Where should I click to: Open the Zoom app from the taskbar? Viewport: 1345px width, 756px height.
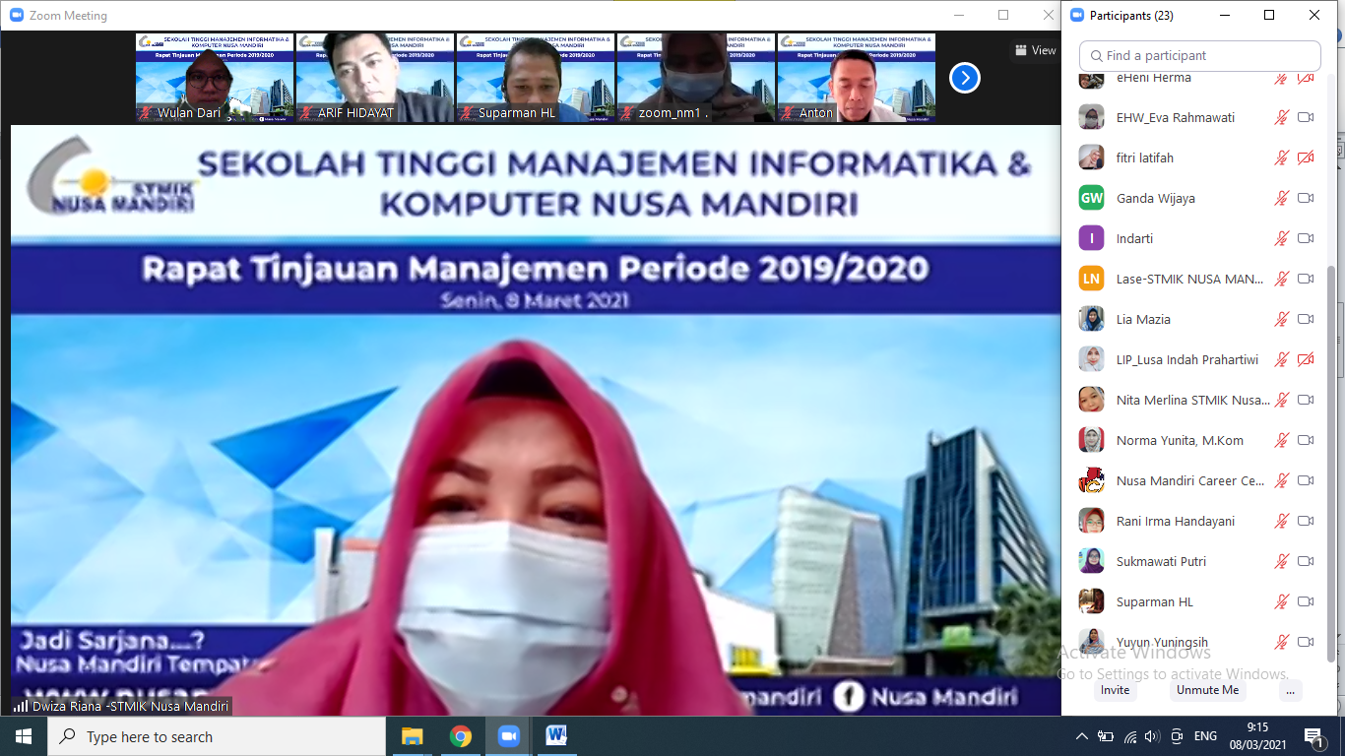(508, 736)
